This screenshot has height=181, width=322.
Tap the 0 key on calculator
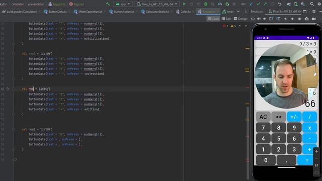pos(266,160)
